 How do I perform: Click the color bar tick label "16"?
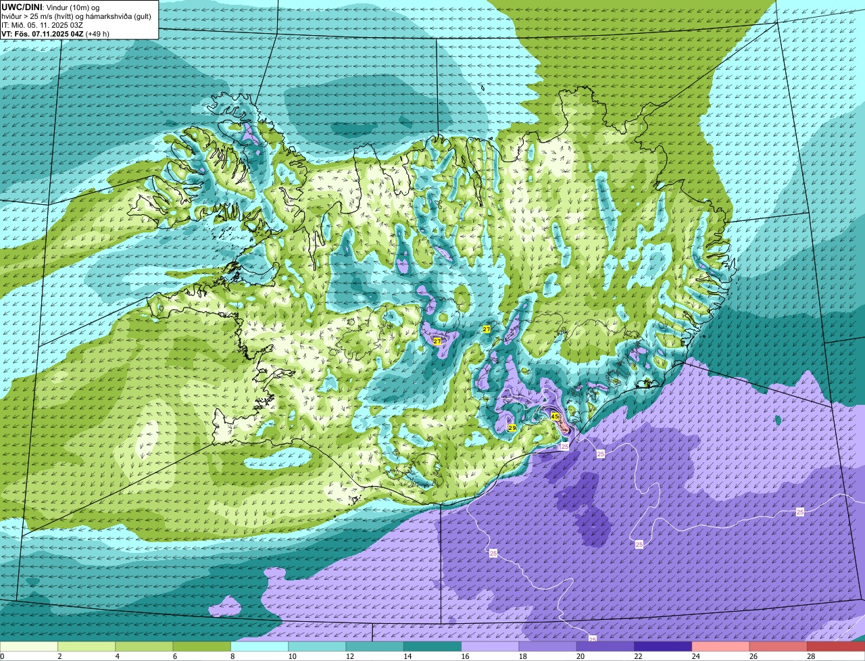coord(465,656)
